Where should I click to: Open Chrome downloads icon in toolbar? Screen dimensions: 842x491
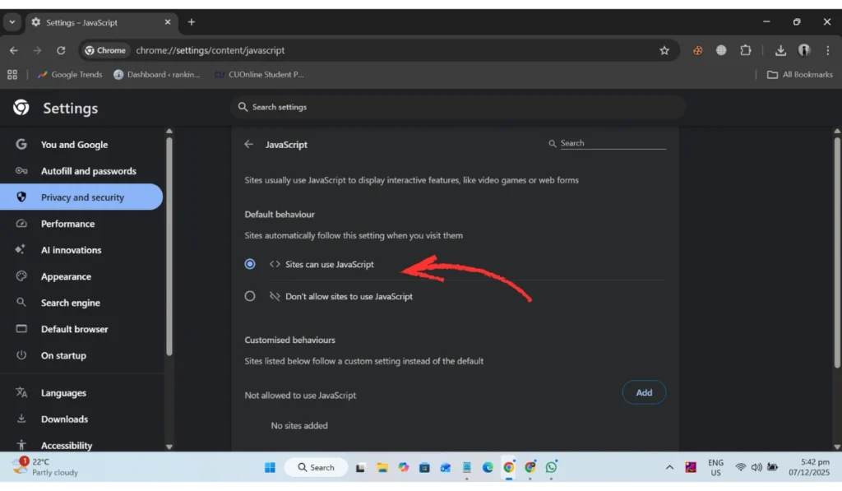(780, 50)
